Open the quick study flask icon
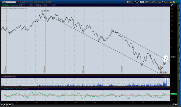 coord(135,2)
